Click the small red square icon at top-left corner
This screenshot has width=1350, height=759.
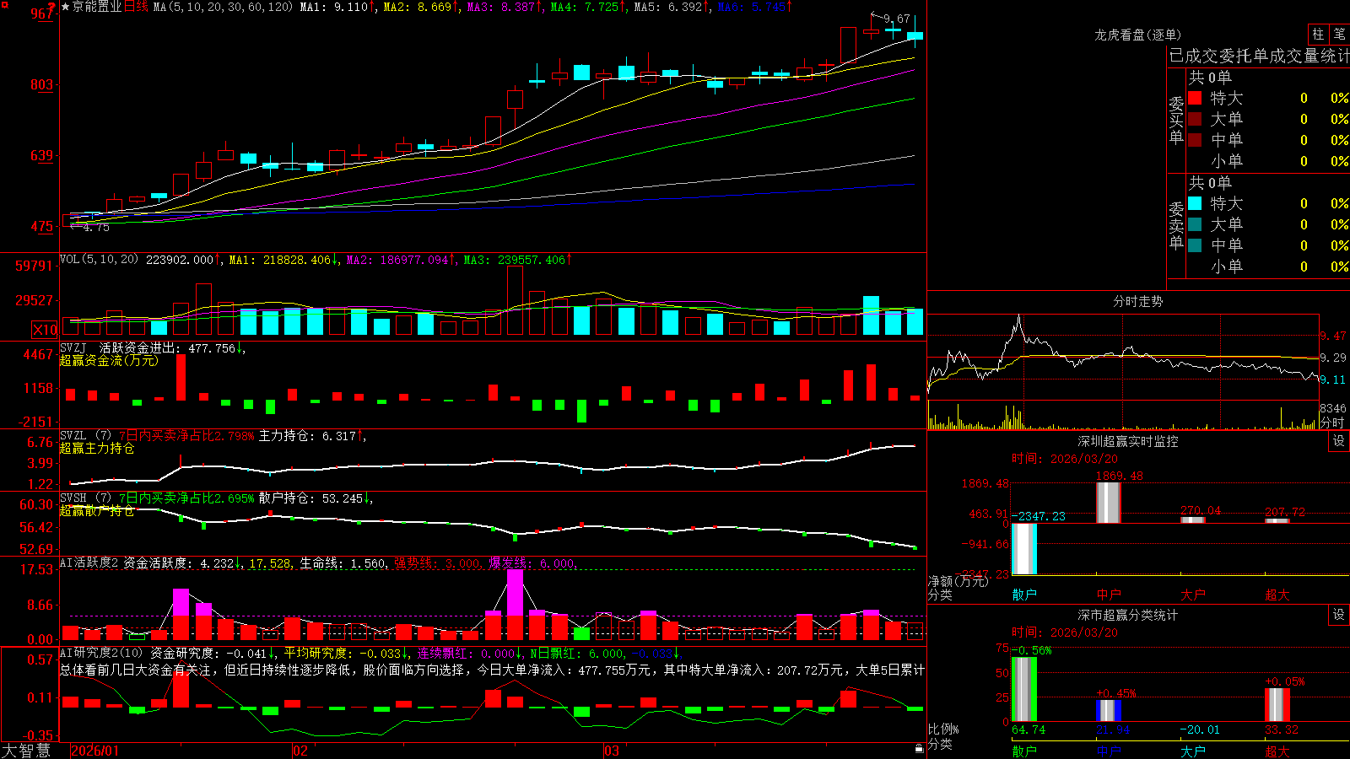pyautogui.click(x=4, y=4)
